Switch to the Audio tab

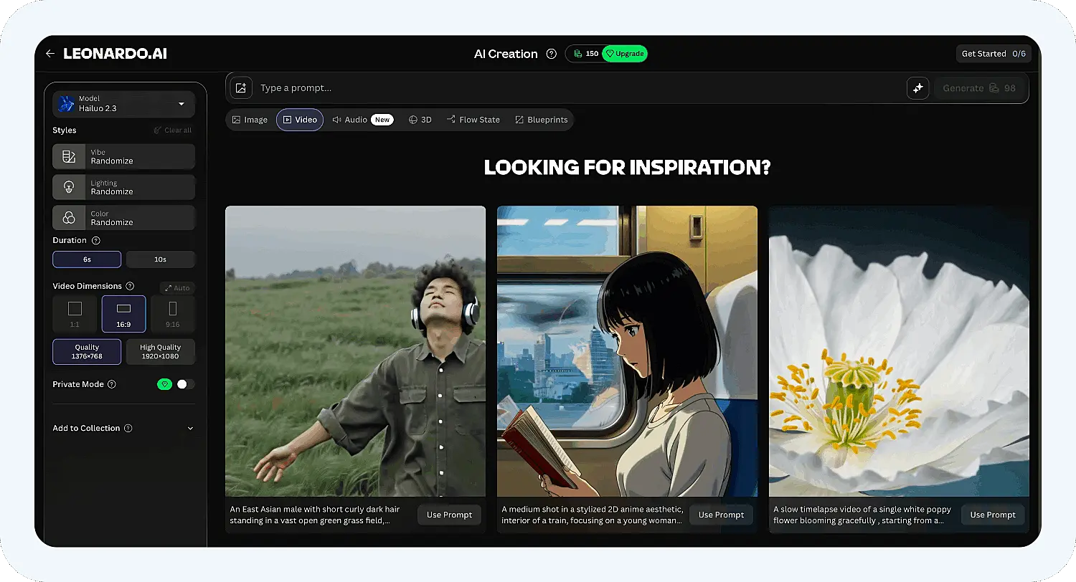tap(362, 120)
